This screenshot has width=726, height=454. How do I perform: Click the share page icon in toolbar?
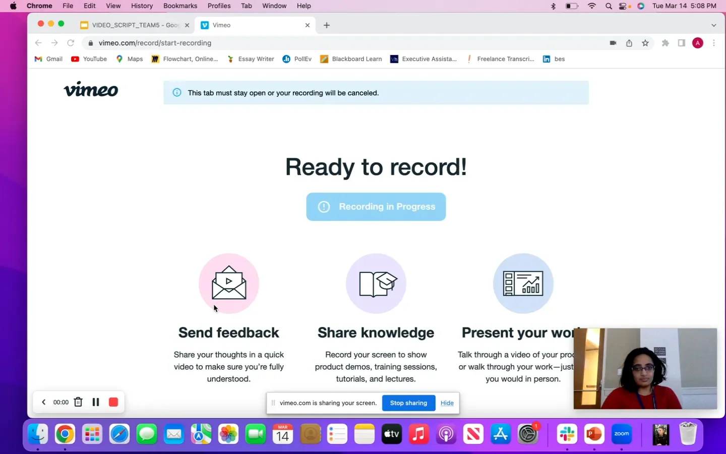[629, 43]
